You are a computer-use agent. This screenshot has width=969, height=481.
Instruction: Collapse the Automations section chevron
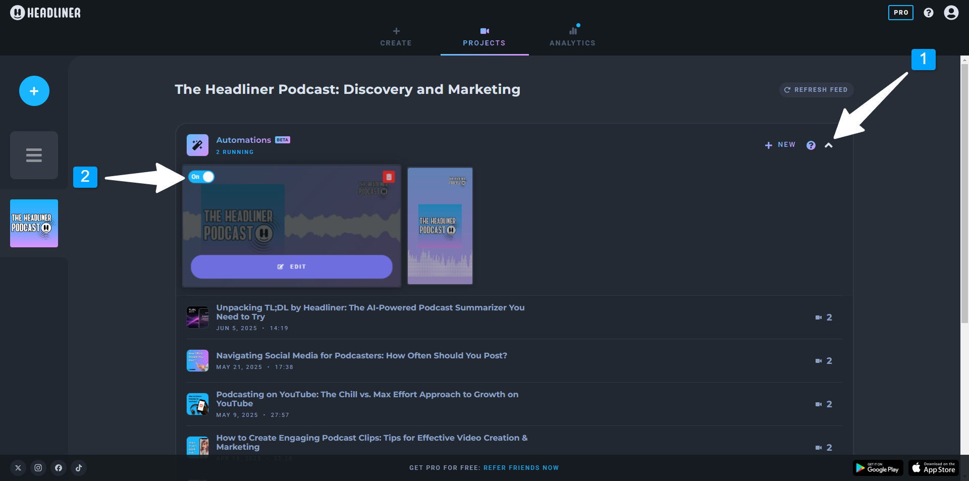[828, 145]
